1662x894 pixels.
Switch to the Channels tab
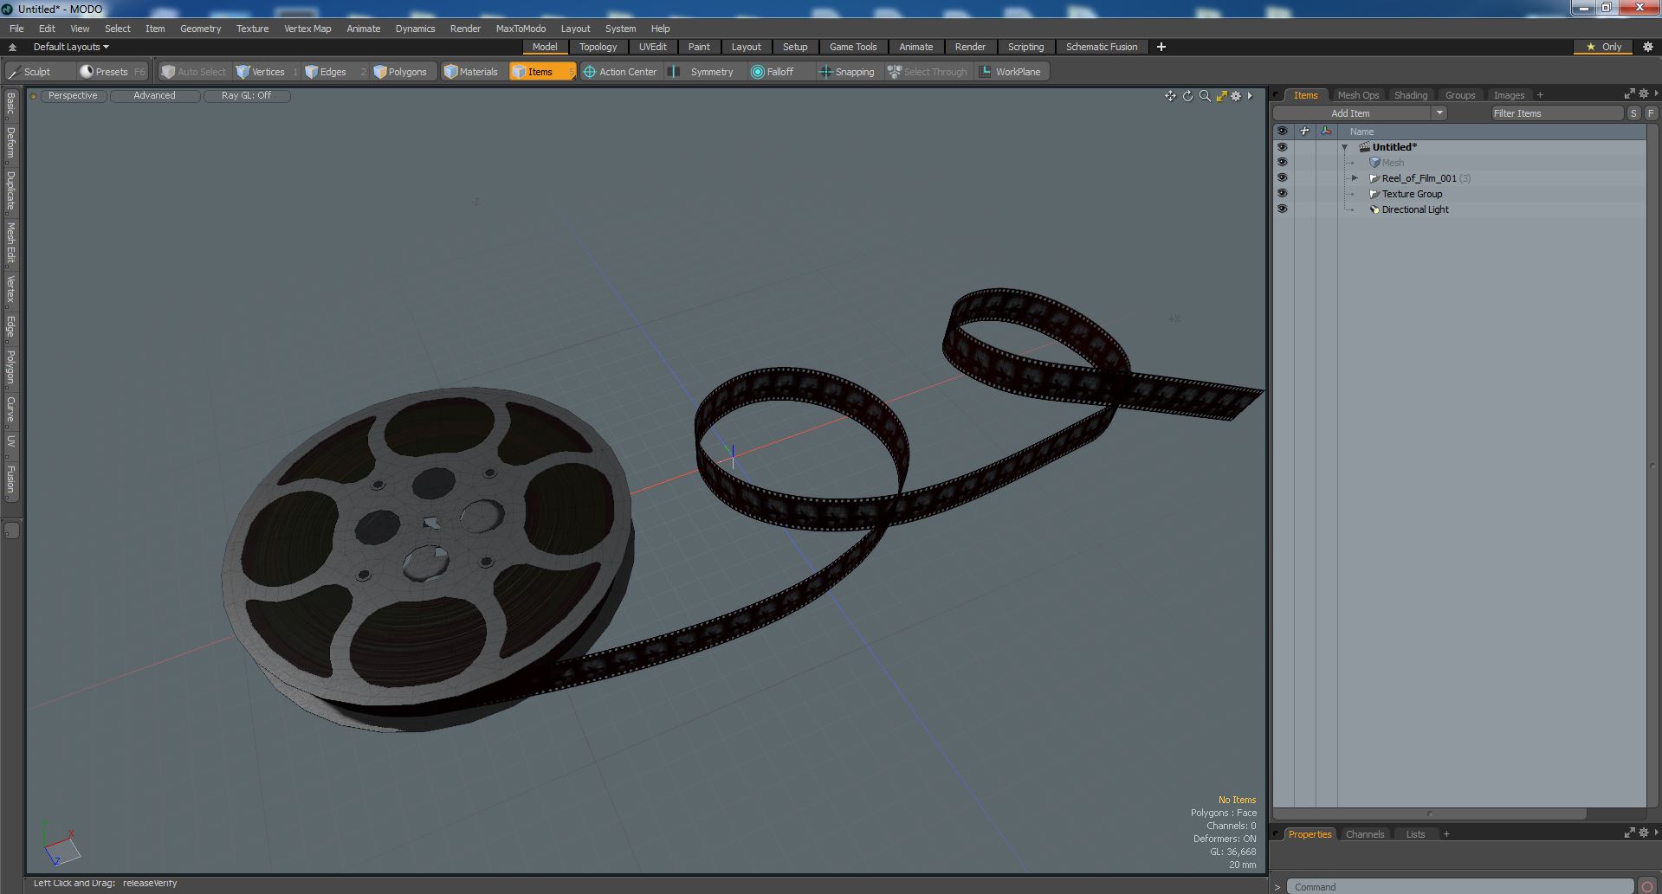[1365, 834]
